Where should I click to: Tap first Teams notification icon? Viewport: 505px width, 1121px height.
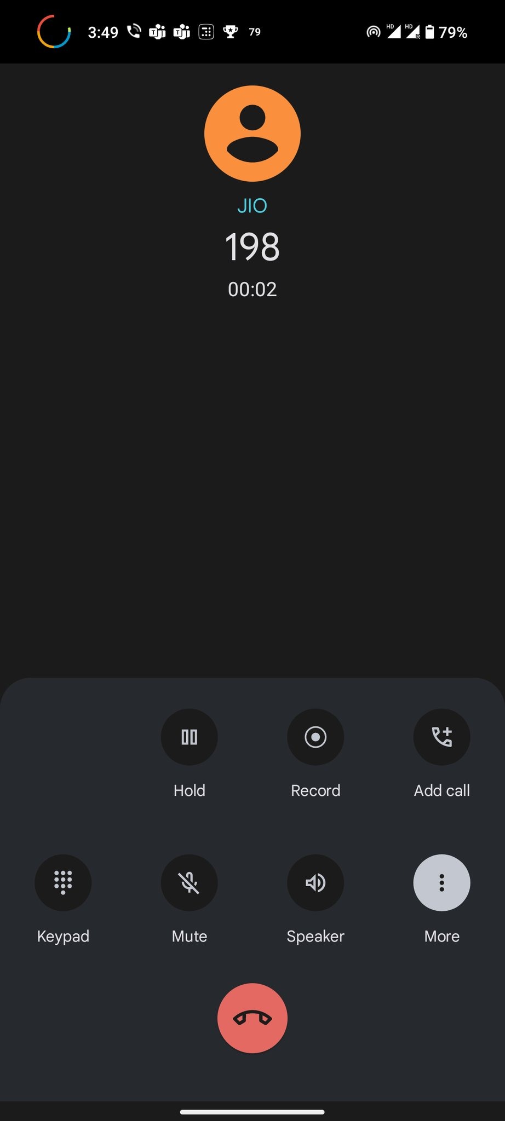point(158,32)
